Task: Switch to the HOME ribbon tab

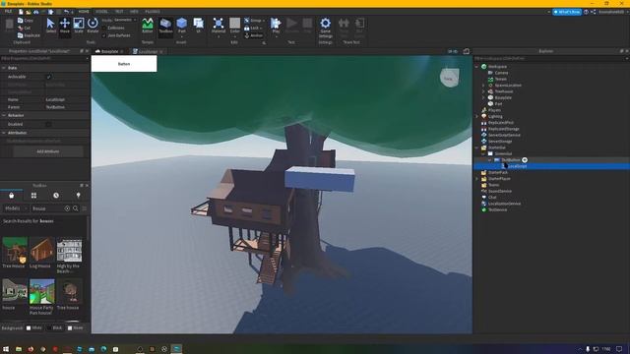Action: 84,11
